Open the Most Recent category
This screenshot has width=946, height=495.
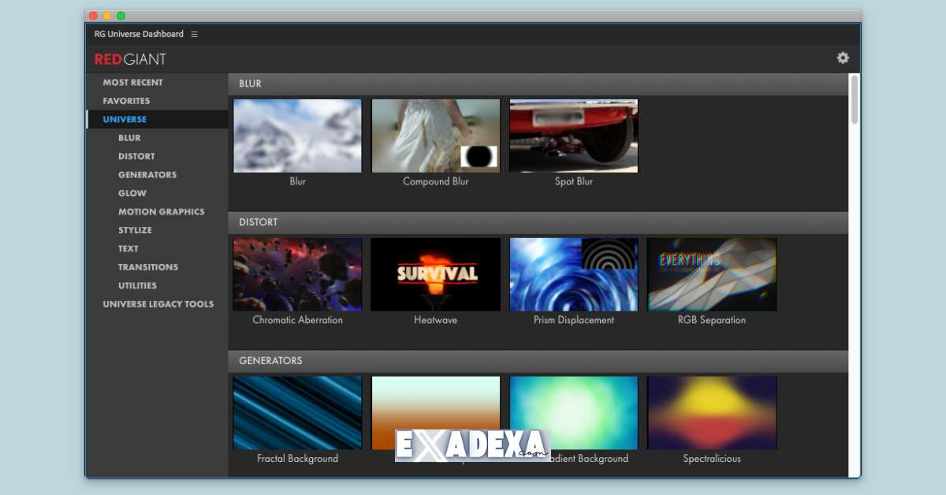click(132, 83)
